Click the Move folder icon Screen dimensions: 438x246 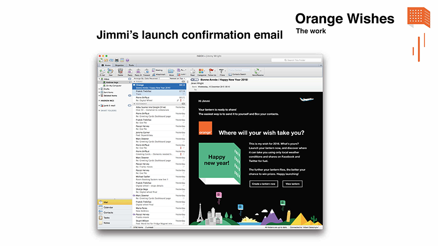pyautogui.click(x=171, y=72)
